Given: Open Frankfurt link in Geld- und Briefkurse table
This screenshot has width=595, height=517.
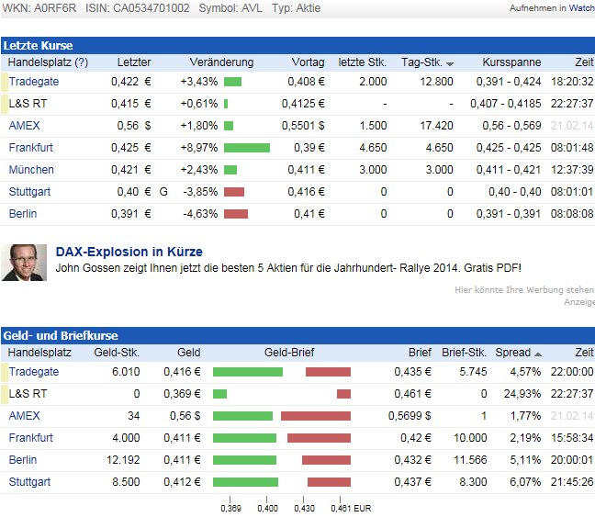Looking at the screenshot, I should coord(30,438).
